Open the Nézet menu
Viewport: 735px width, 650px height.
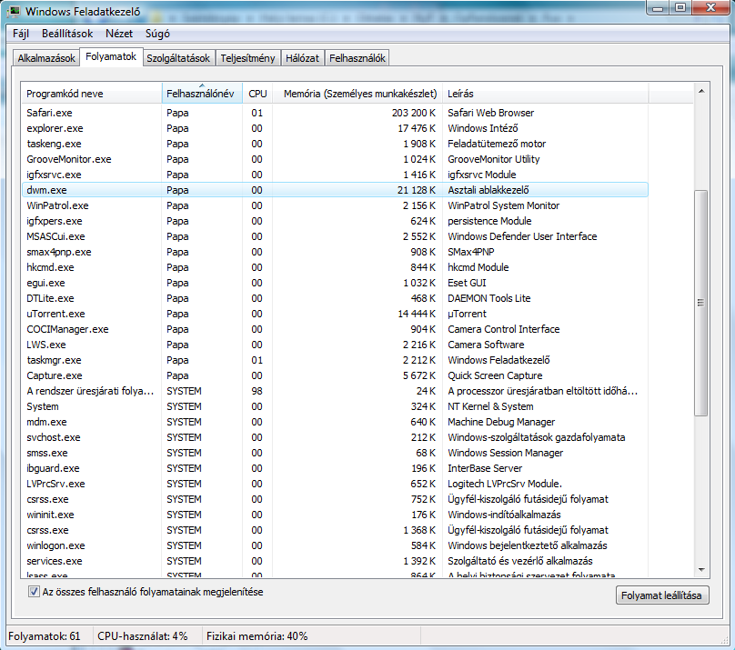[x=119, y=34]
